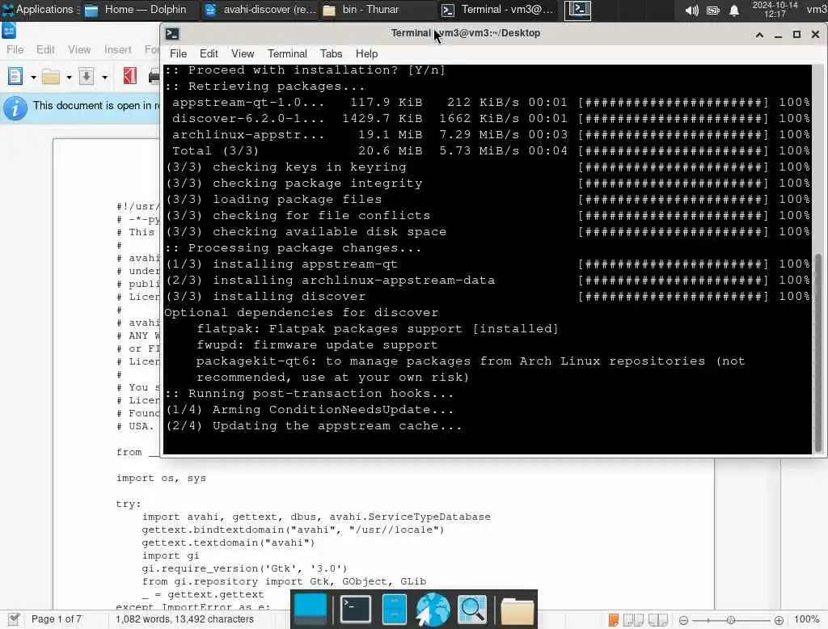Viewport: 828px width, 629px height.
Task: Click 'This document is open in' info message
Action: [97, 106]
